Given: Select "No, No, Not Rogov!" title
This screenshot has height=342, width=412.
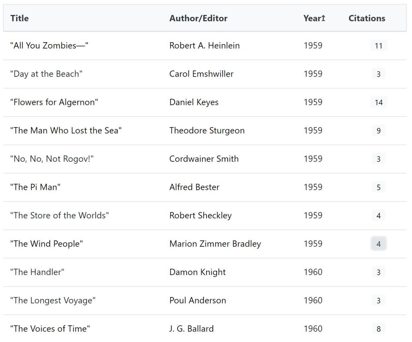Looking at the screenshot, I should 52,159.
